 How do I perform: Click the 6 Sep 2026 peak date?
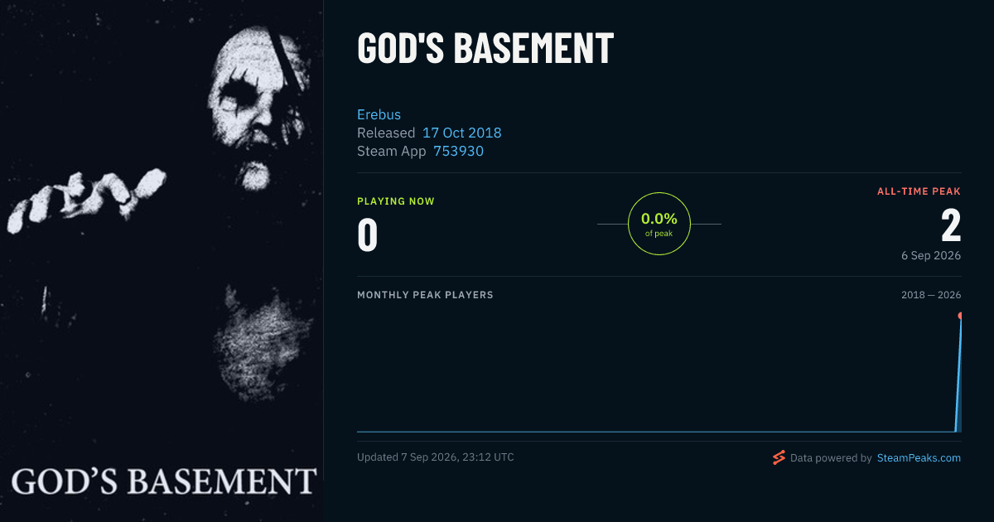point(931,255)
